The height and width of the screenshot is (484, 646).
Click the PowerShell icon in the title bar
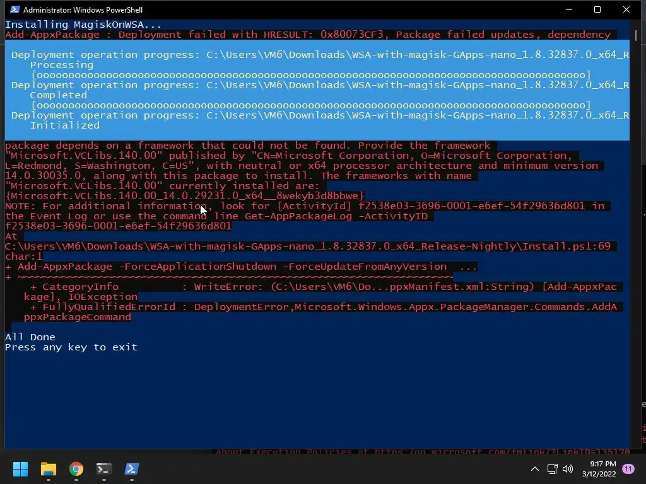(x=15, y=9)
